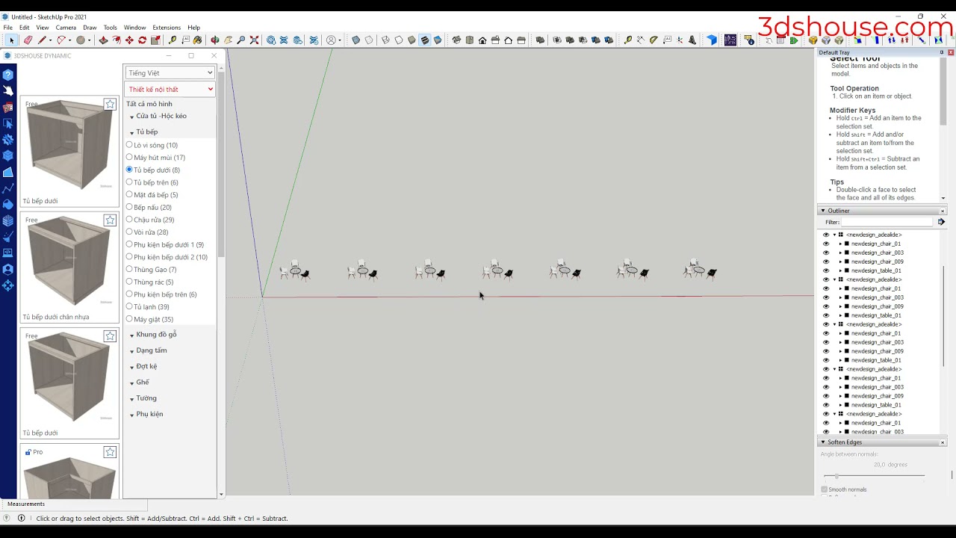Click the user account icon in 3DSHOUSE sidebar
The image size is (956, 538).
(x=8, y=268)
